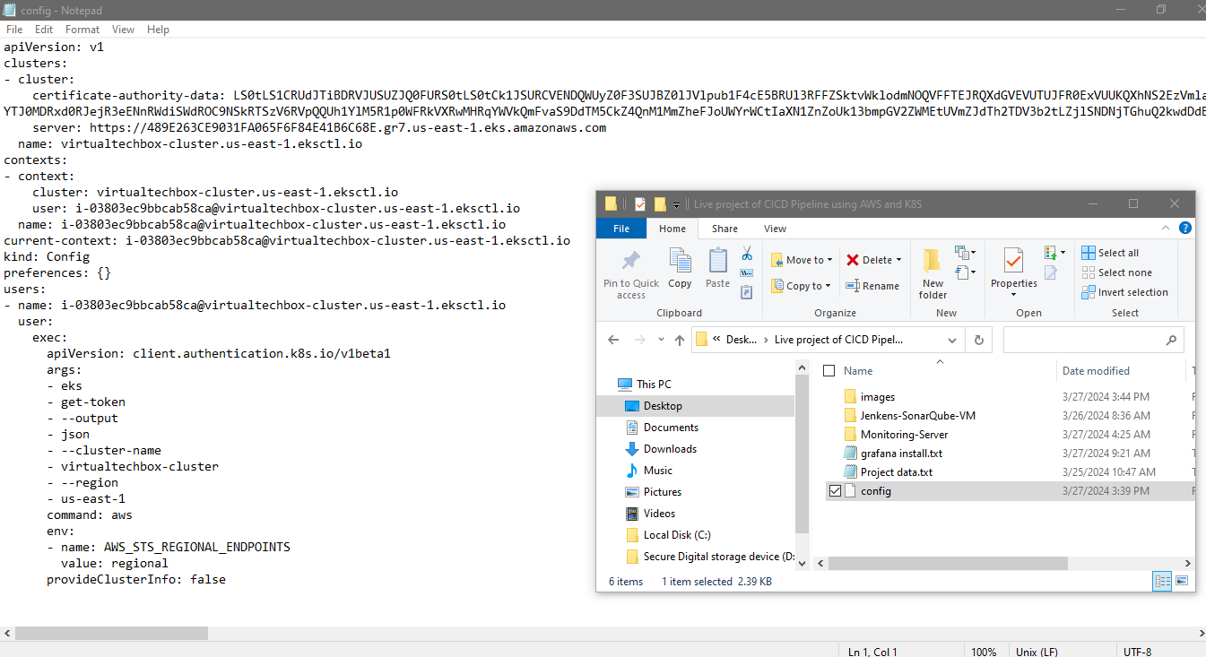Image resolution: width=1206 pixels, height=657 pixels.
Task: Uncheck the config file checkbox
Action: (836, 491)
